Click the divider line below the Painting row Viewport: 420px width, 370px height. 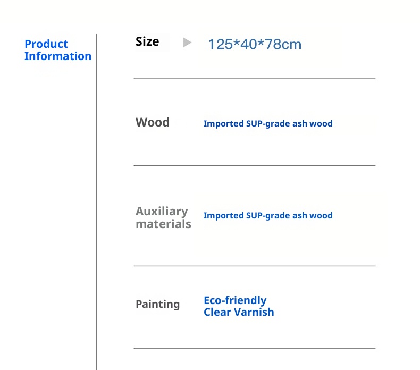254,348
